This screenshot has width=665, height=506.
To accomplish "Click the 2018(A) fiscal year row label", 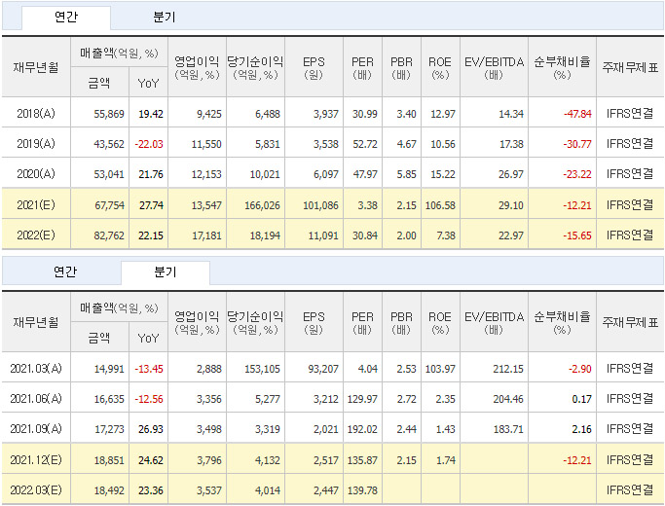I will (x=36, y=114).
